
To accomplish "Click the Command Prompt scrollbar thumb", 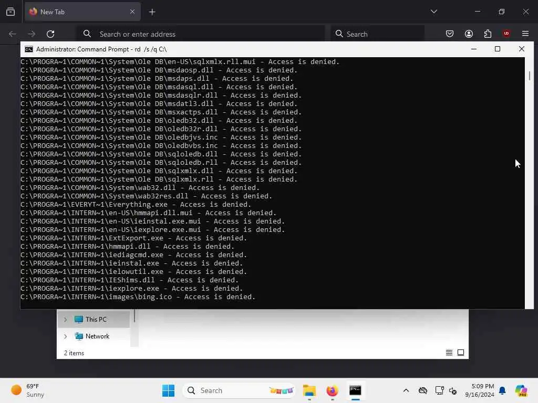I will tap(530, 76).
